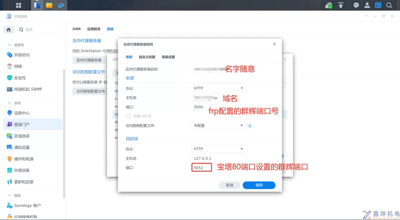Image resolution: width=400 pixels, height=220 pixels.
Task: Switch to Custom Header tab
Action: point(147,57)
